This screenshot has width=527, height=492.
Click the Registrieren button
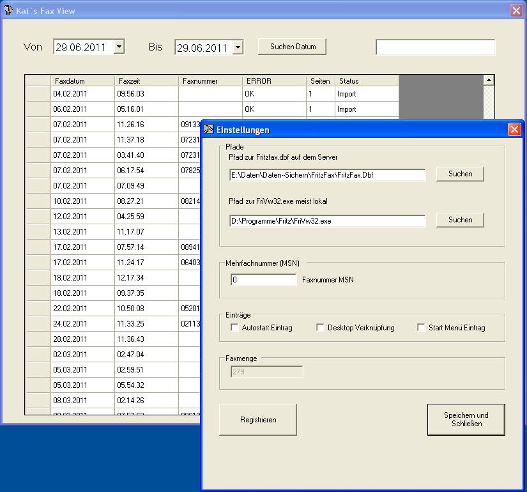(x=258, y=420)
